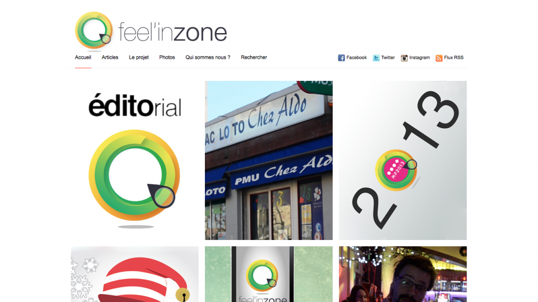Click the Rechercher menu item
The image size is (538, 302).
tap(254, 57)
